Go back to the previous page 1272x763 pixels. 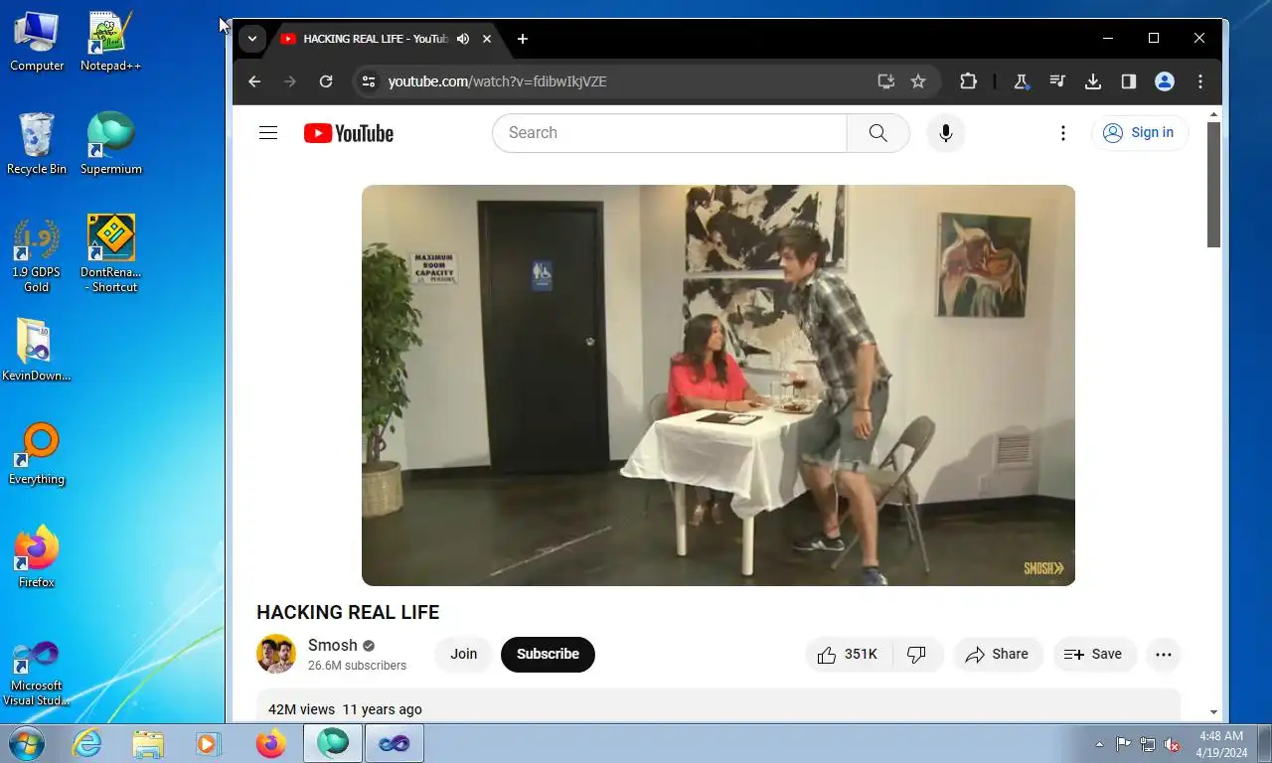(x=254, y=81)
